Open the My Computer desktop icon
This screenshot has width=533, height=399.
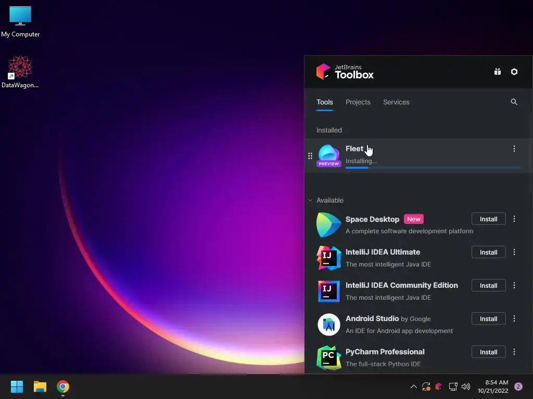(20, 21)
